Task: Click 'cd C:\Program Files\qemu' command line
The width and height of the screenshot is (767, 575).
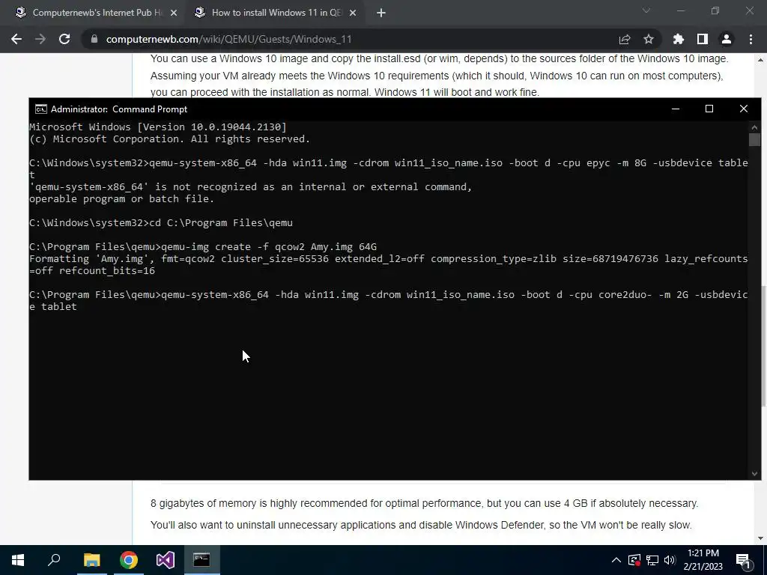Action: [161, 223]
